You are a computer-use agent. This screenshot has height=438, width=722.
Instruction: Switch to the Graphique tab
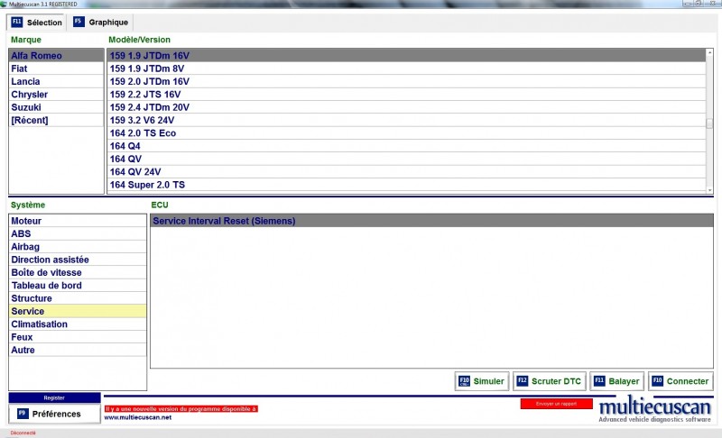[102, 22]
